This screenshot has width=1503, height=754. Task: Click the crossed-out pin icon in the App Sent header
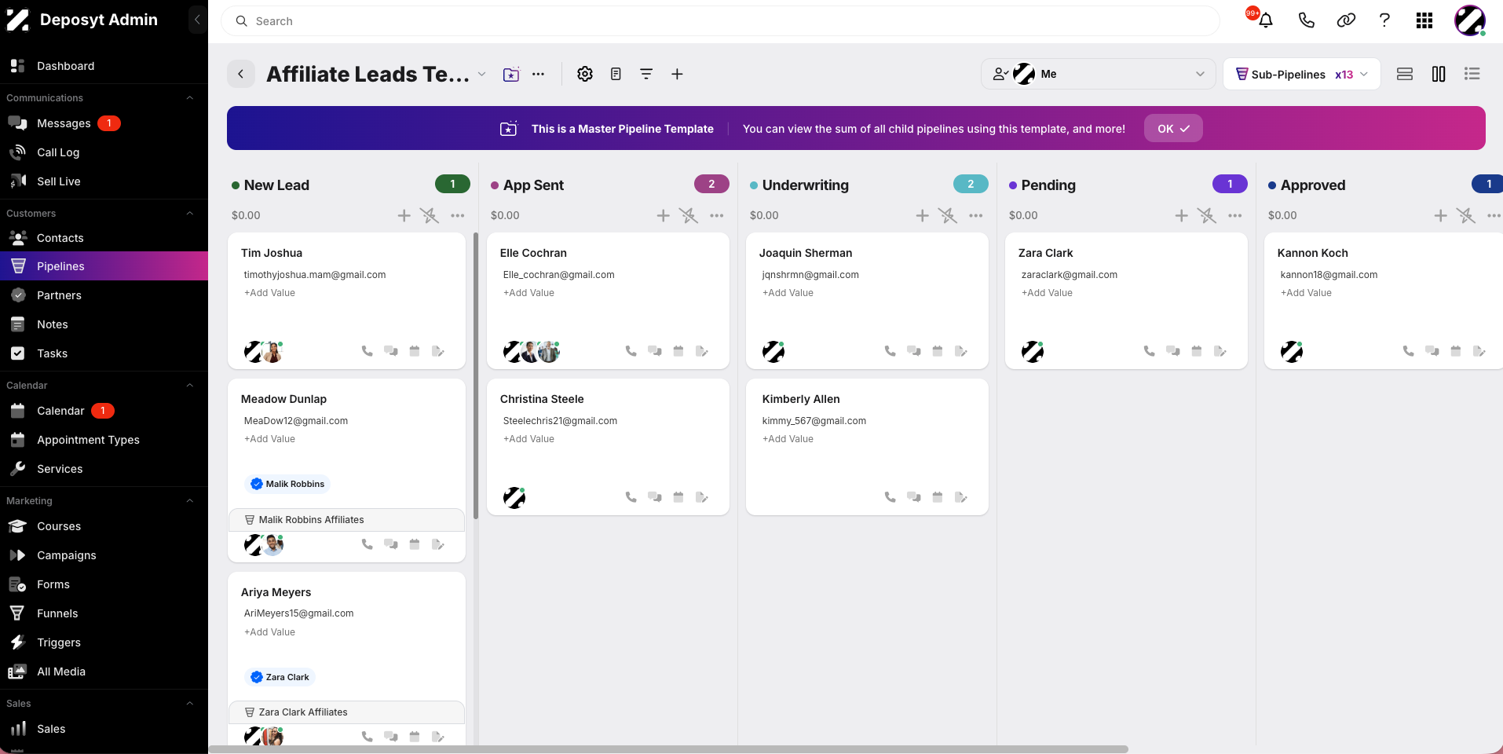pos(689,215)
